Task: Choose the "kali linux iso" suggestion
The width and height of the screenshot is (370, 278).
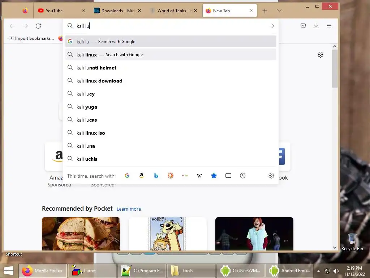Action: (171, 133)
